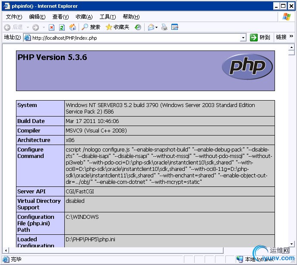Image resolution: width=297 pixels, height=265 pixels.
Task: Click the Refresh page icon
Action: click(x=62, y=28)
